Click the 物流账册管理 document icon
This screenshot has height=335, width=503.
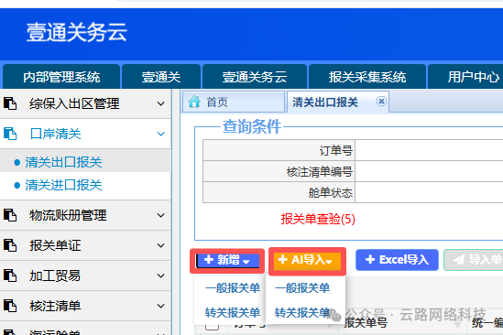coord(10,215)
